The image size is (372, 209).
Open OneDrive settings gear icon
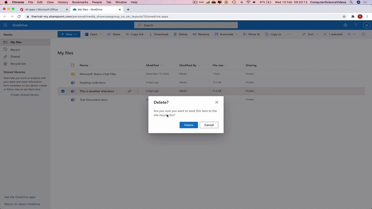coord(345,25)
